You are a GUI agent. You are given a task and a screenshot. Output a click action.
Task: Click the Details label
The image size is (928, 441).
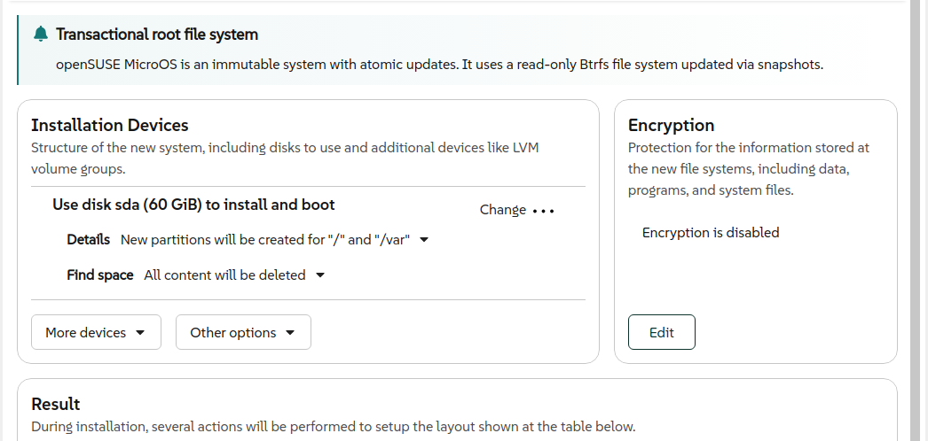tap(88, 240)
